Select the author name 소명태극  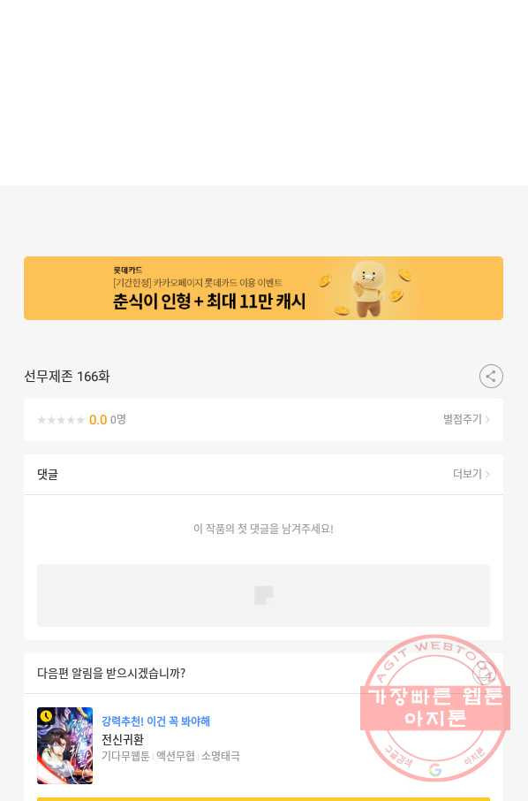click(x=221, y=756)
